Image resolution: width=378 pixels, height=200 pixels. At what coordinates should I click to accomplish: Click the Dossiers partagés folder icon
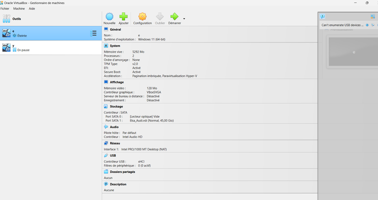pos(106,172)
